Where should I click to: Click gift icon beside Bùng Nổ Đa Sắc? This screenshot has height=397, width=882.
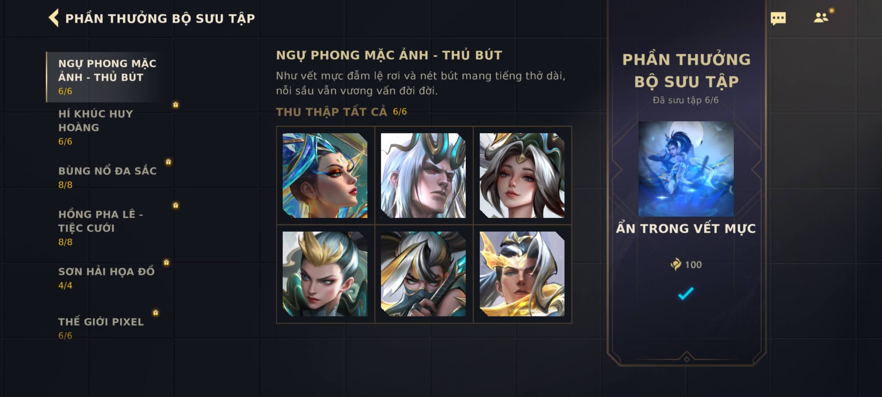168,162
